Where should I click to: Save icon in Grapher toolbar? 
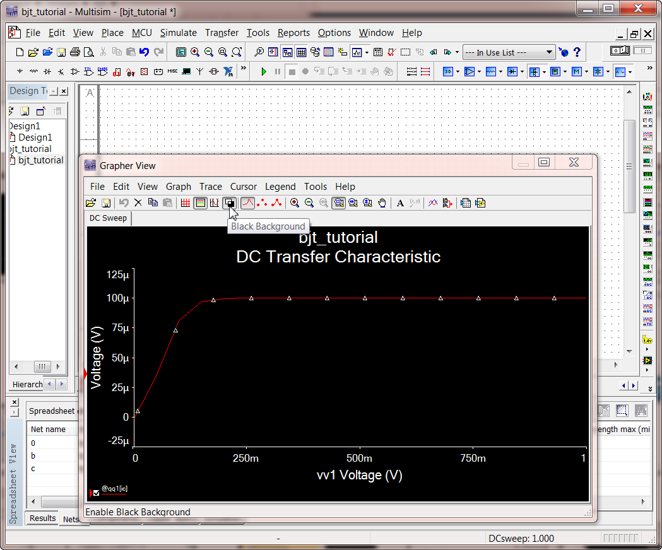pos(106,203)
